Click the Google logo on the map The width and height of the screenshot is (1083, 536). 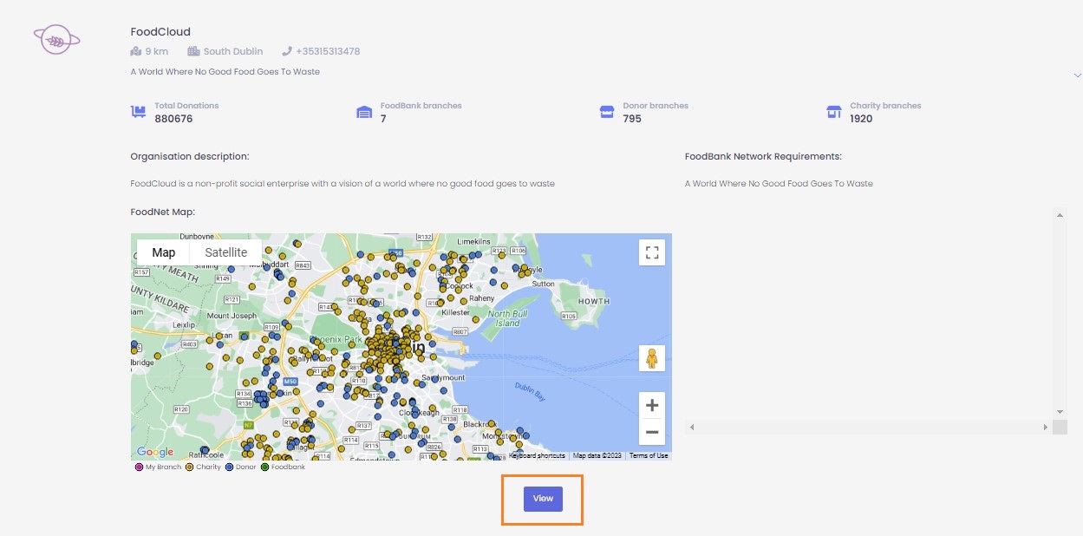[x=155, y=452]
